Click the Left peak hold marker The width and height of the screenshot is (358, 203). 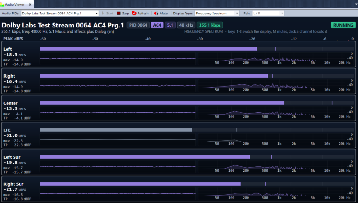(x=275, y=48)
